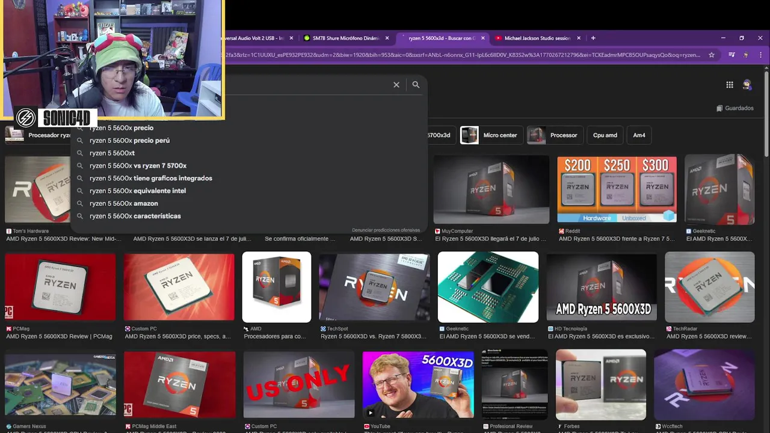Open a new browser tab

[593, 38]
